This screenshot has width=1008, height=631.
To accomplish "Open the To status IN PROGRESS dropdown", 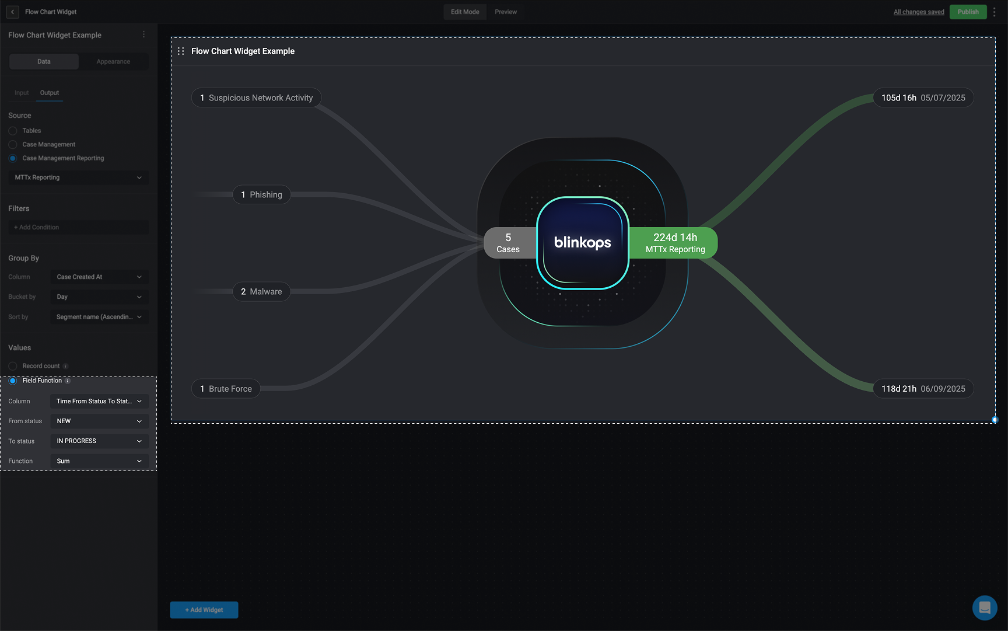I will pos(99,441).
